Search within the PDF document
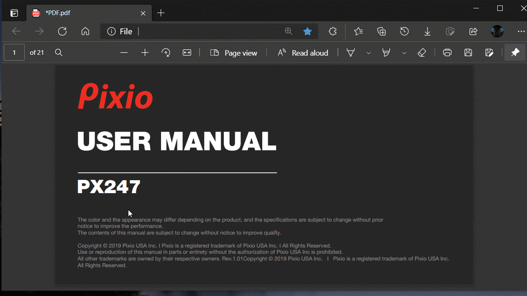Screen dimensions: 527x296 click(x=59, y=53)
